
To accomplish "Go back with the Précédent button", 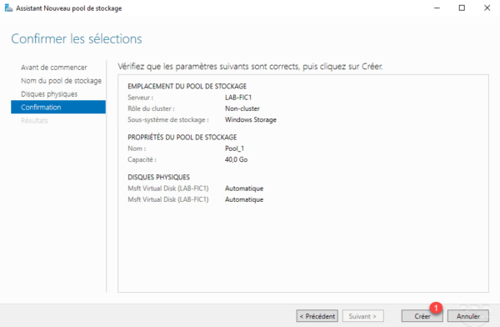I will [x=317, y=316].
